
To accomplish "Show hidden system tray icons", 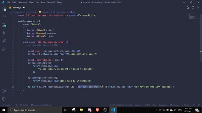I will pyautogui.click(x=156, y=110).
